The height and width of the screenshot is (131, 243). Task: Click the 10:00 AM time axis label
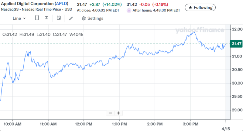[13, 124]
